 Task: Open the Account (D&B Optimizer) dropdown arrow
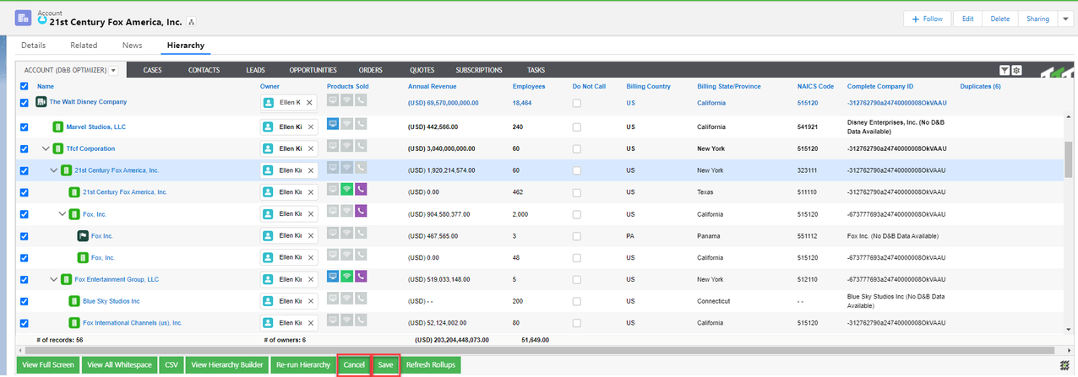(112, 71)
